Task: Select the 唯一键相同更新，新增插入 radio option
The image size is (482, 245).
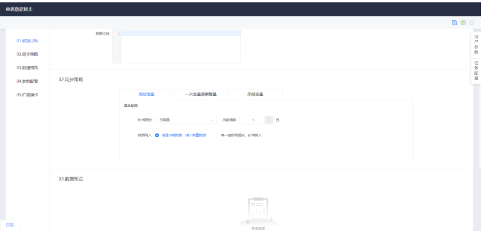Action: (x=216, y=135)
